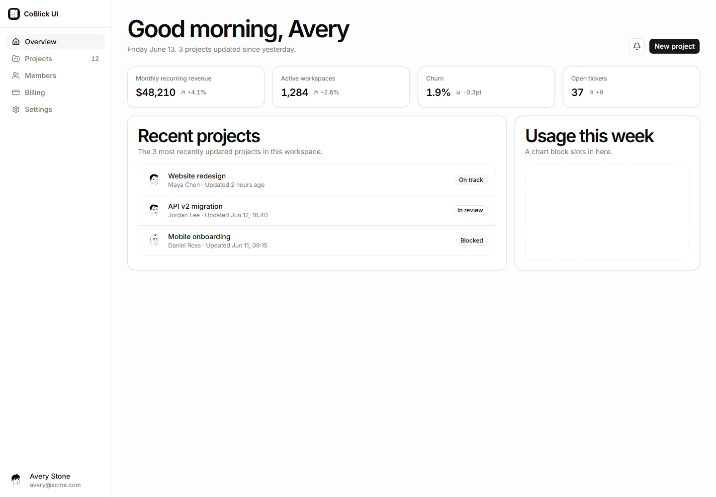
Task: Open the Members page
Action: [x=55, y=76]
